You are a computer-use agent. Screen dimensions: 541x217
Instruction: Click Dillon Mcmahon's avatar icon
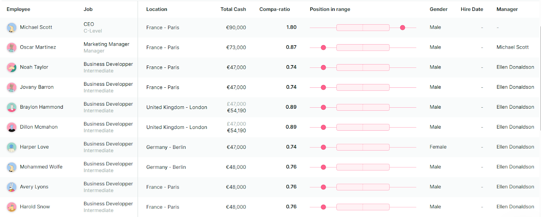tap(11, 127)
